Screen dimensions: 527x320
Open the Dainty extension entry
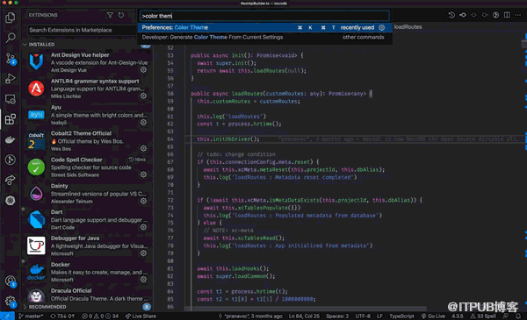[87, 193]
